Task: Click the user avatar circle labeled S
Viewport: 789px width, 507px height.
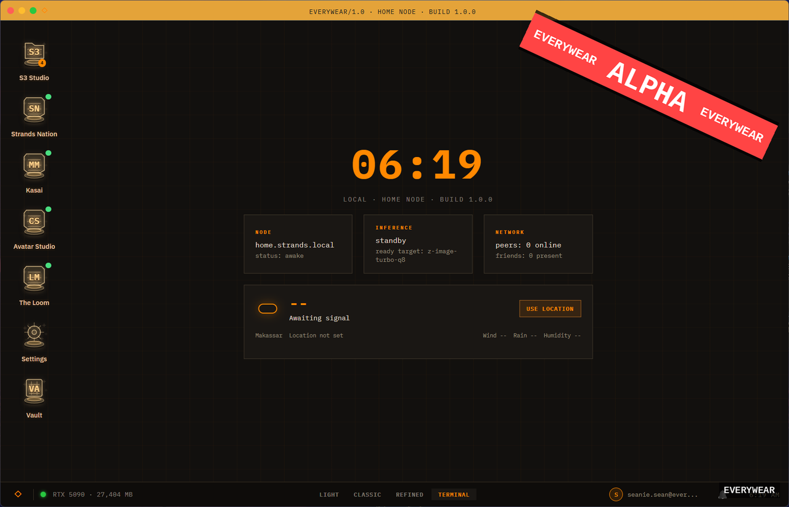Action: [x=616, y=494]
